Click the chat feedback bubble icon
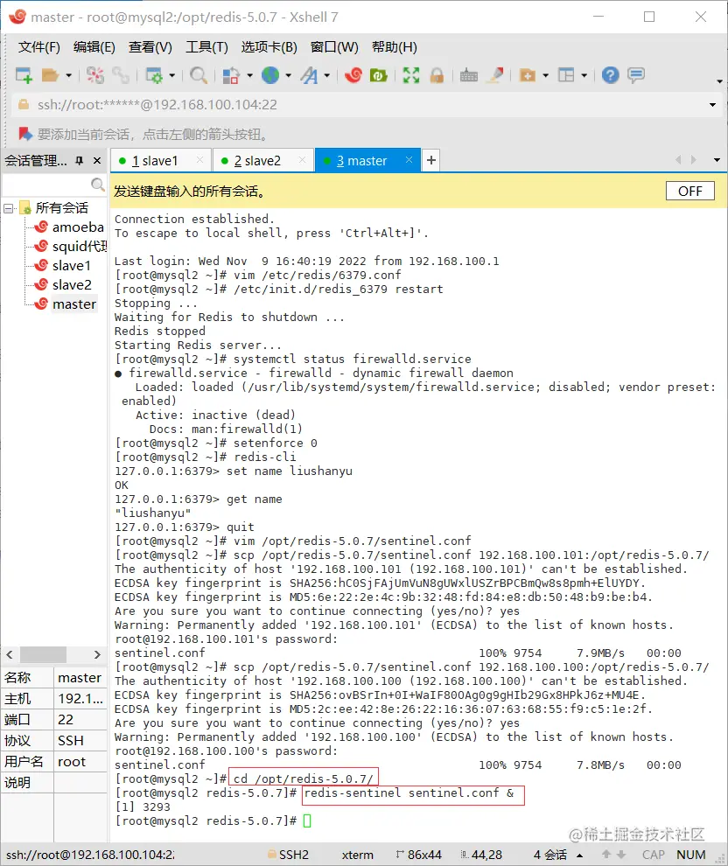This screenshot has width=728, height=866. pos(636,75)
